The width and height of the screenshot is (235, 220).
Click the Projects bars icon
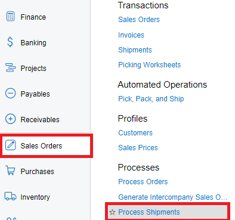(10, 67)
